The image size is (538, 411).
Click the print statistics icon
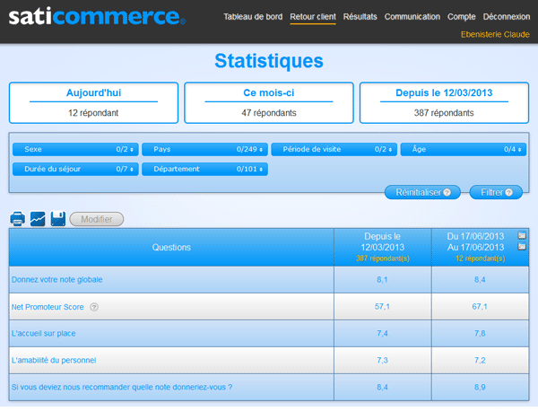click(x=17, y=219)
